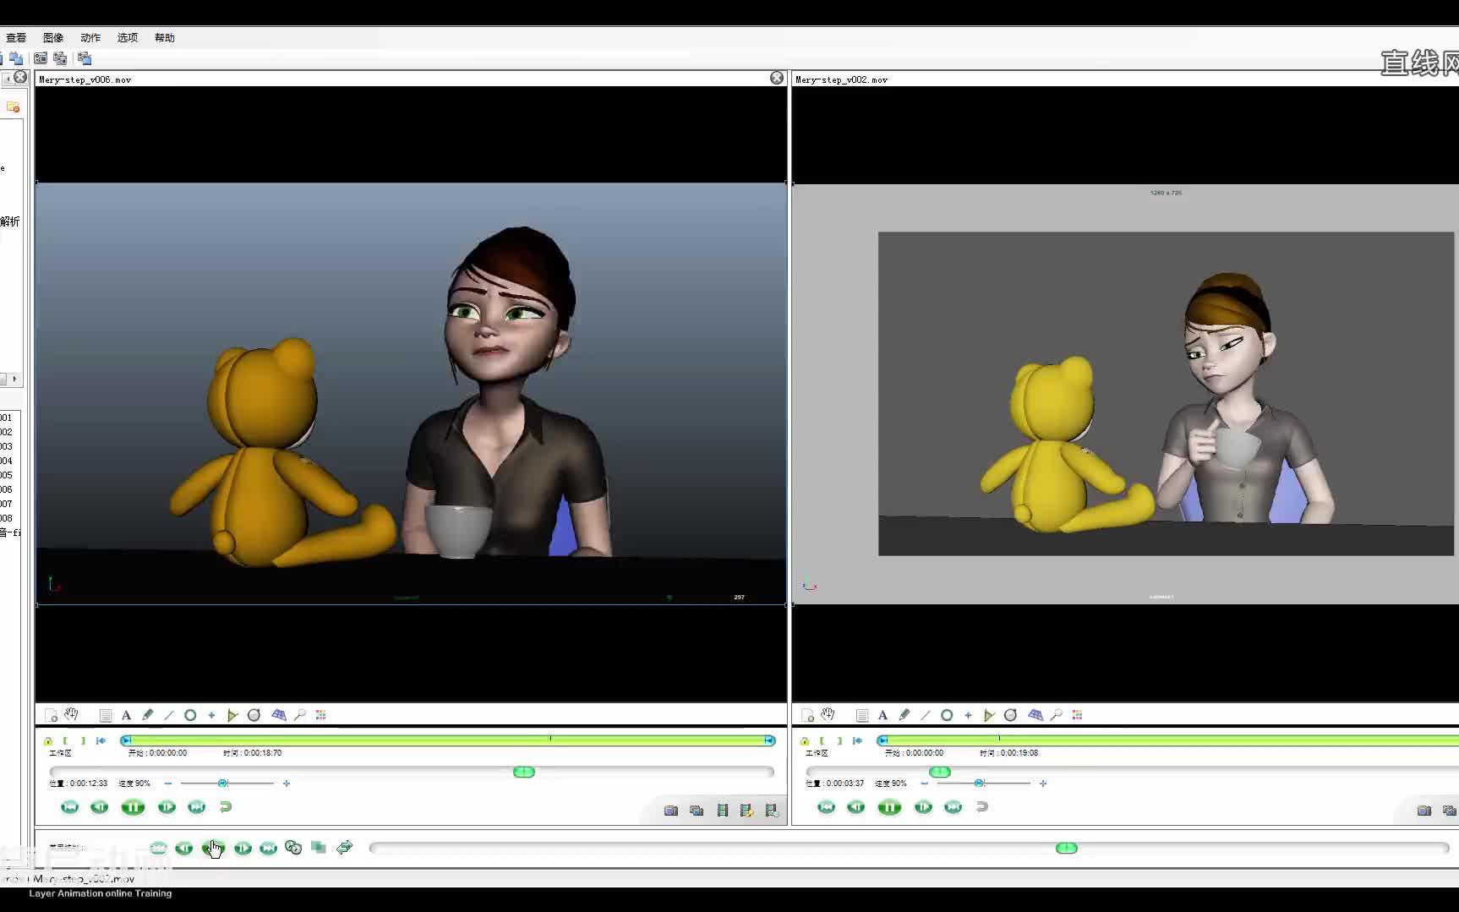Screen dimensions: 1459x912
Task: Open the 图像 menu
Action: click(53, 38)
